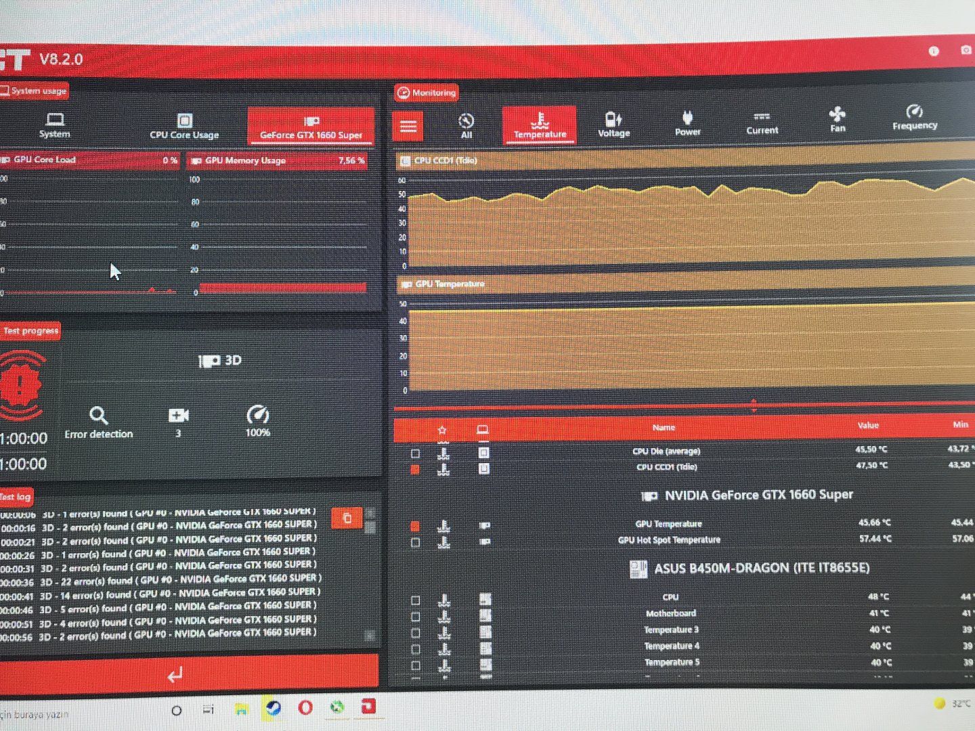Check the Temperature 3 checkbox
This screenshot has width=975, height=731.
pyautogui.click(x=415, y=633)
